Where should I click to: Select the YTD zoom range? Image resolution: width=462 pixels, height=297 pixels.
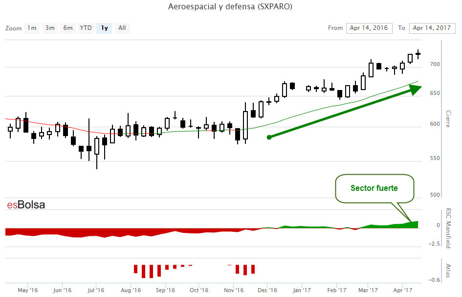[86, 28]
